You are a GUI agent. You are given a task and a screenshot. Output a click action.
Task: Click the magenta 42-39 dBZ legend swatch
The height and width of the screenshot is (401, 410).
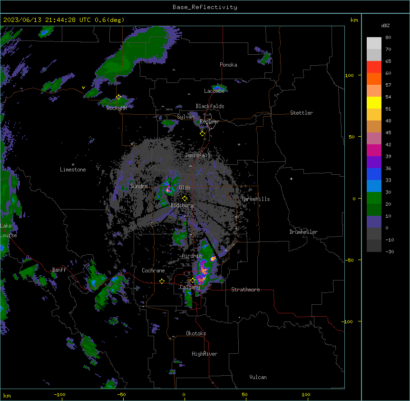[374, 150]
